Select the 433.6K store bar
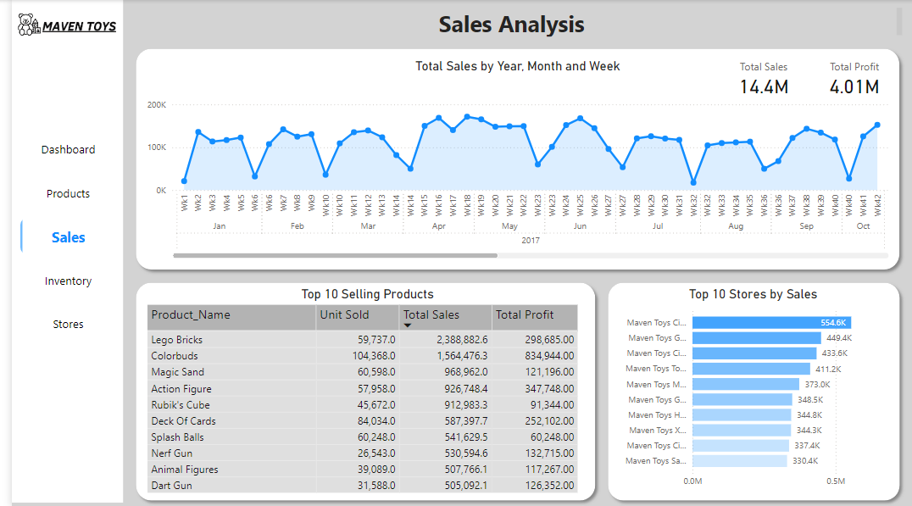The height and width of the screenshot is (506, 912). click(x=754, y=353)
